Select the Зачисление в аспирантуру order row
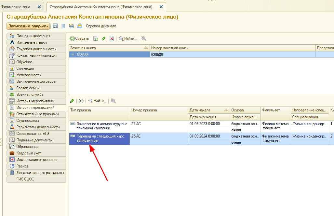The height and width of the screenshot is (216, 334). [99, 126]
